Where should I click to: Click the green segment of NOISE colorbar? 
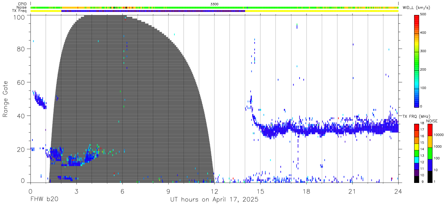(x=430, y=153)
